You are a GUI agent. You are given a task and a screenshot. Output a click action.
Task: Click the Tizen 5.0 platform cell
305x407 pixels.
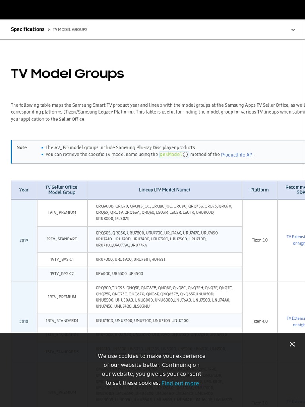click(x=259, y=240)
